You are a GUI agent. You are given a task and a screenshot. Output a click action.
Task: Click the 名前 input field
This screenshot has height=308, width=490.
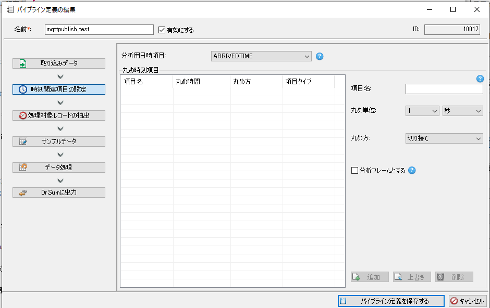(99, 30)
